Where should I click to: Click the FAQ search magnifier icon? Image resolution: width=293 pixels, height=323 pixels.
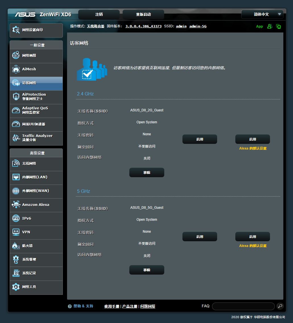coord(280,306)
